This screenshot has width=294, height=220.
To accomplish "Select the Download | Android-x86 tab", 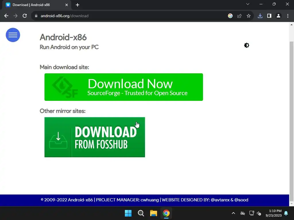I will [x=36, y=5].
